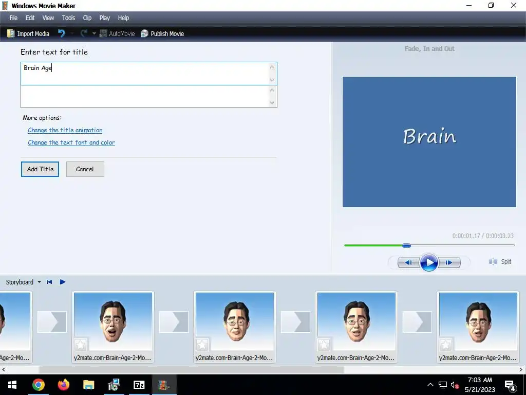526x395 pixels.
Task: Click into the first title text box
Action: pyautogui.click(x=148, y=73)
